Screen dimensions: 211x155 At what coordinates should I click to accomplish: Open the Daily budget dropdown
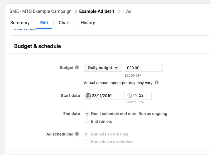pos(103,68)
